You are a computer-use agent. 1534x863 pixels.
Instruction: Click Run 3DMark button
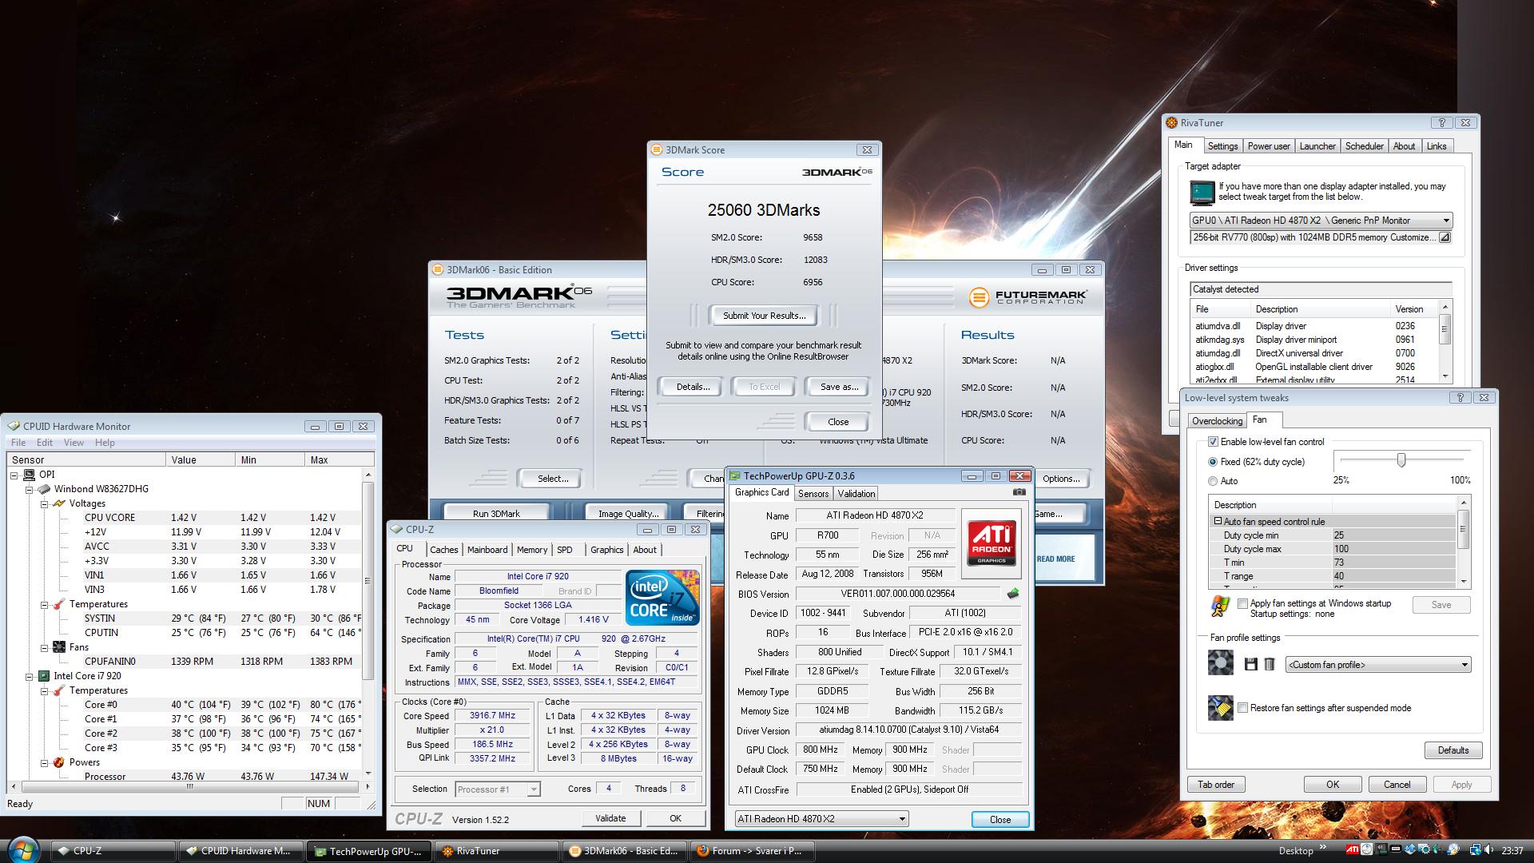click(x=496, y=514)
